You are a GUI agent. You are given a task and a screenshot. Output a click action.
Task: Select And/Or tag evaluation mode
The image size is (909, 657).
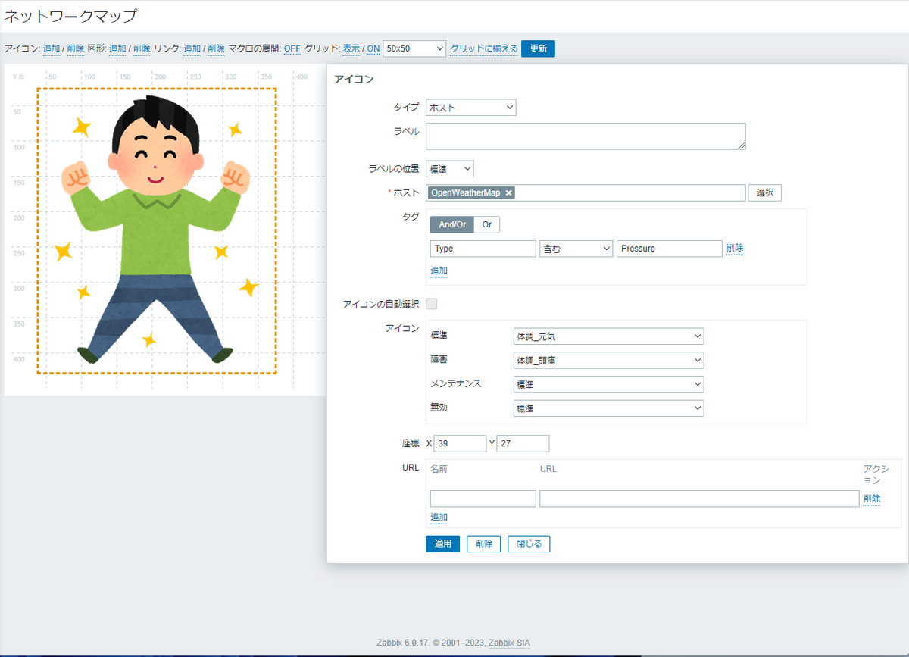click(x=452, y=225)
